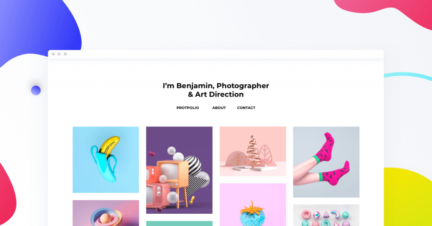Open the teal thumbnail below TVs
This screenshot has width=432, height=226.
coord(179,223)
